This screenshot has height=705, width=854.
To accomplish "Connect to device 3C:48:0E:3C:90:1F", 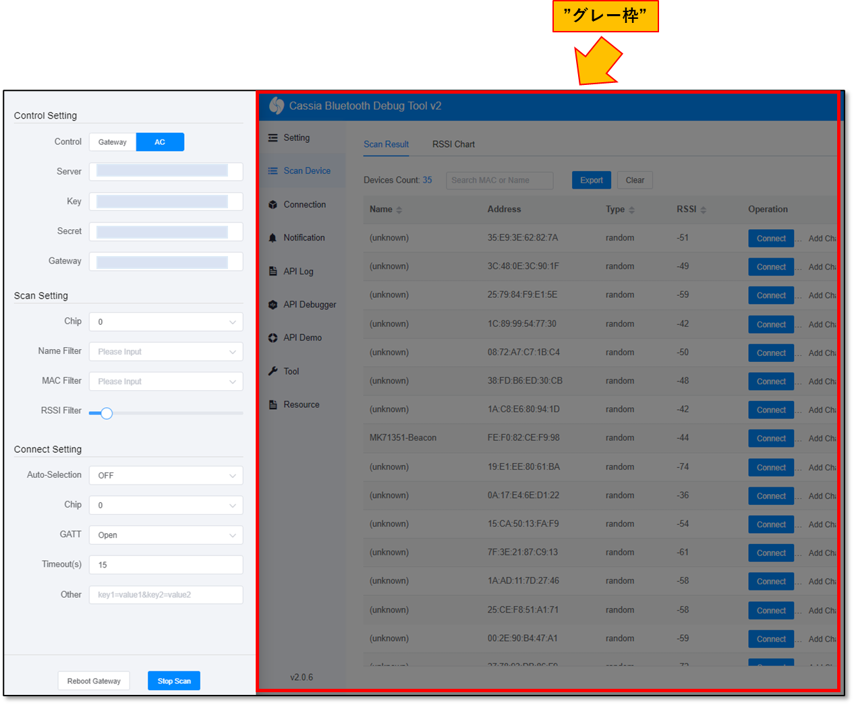I will 771,267.
